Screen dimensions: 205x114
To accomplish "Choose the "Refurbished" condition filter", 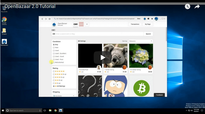I will click(54, 62).
